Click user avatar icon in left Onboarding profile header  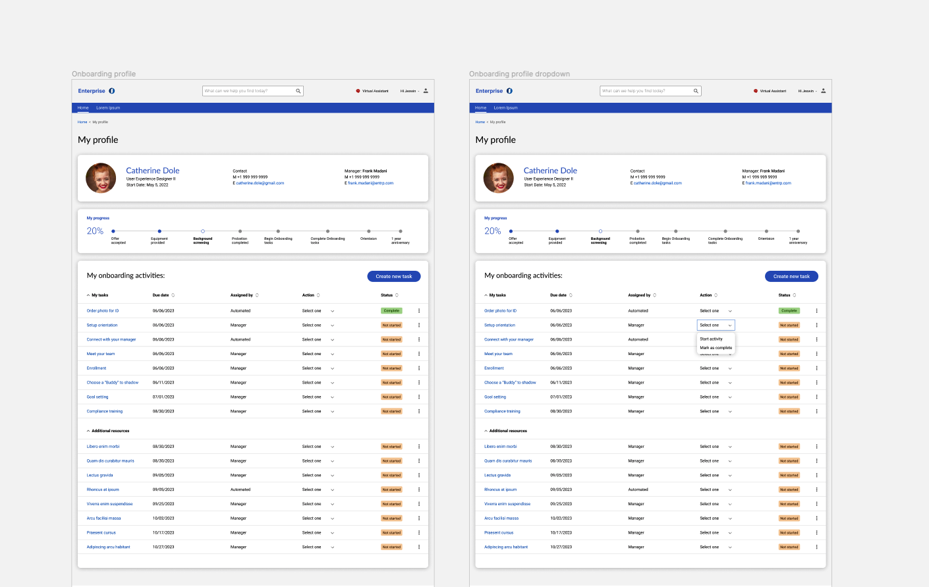pos(426,91)
